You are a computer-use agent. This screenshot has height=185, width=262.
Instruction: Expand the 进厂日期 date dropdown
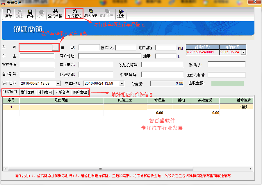coord(58,83)
